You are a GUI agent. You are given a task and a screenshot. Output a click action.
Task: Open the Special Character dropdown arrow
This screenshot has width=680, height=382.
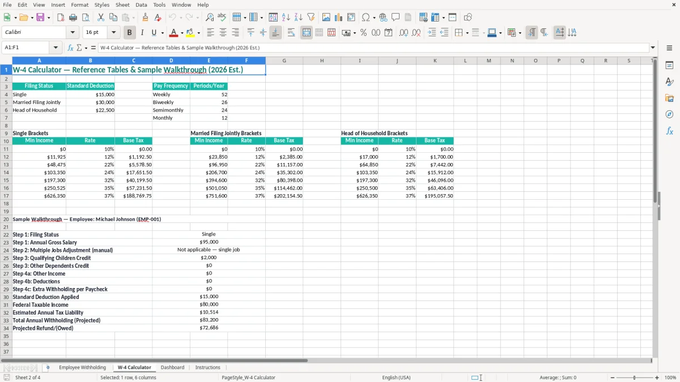pyautogui.click(x=373, y=18)
